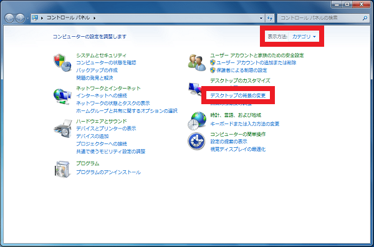Open コンピューターの簡単操作 category heading

(x=238, y=134)
